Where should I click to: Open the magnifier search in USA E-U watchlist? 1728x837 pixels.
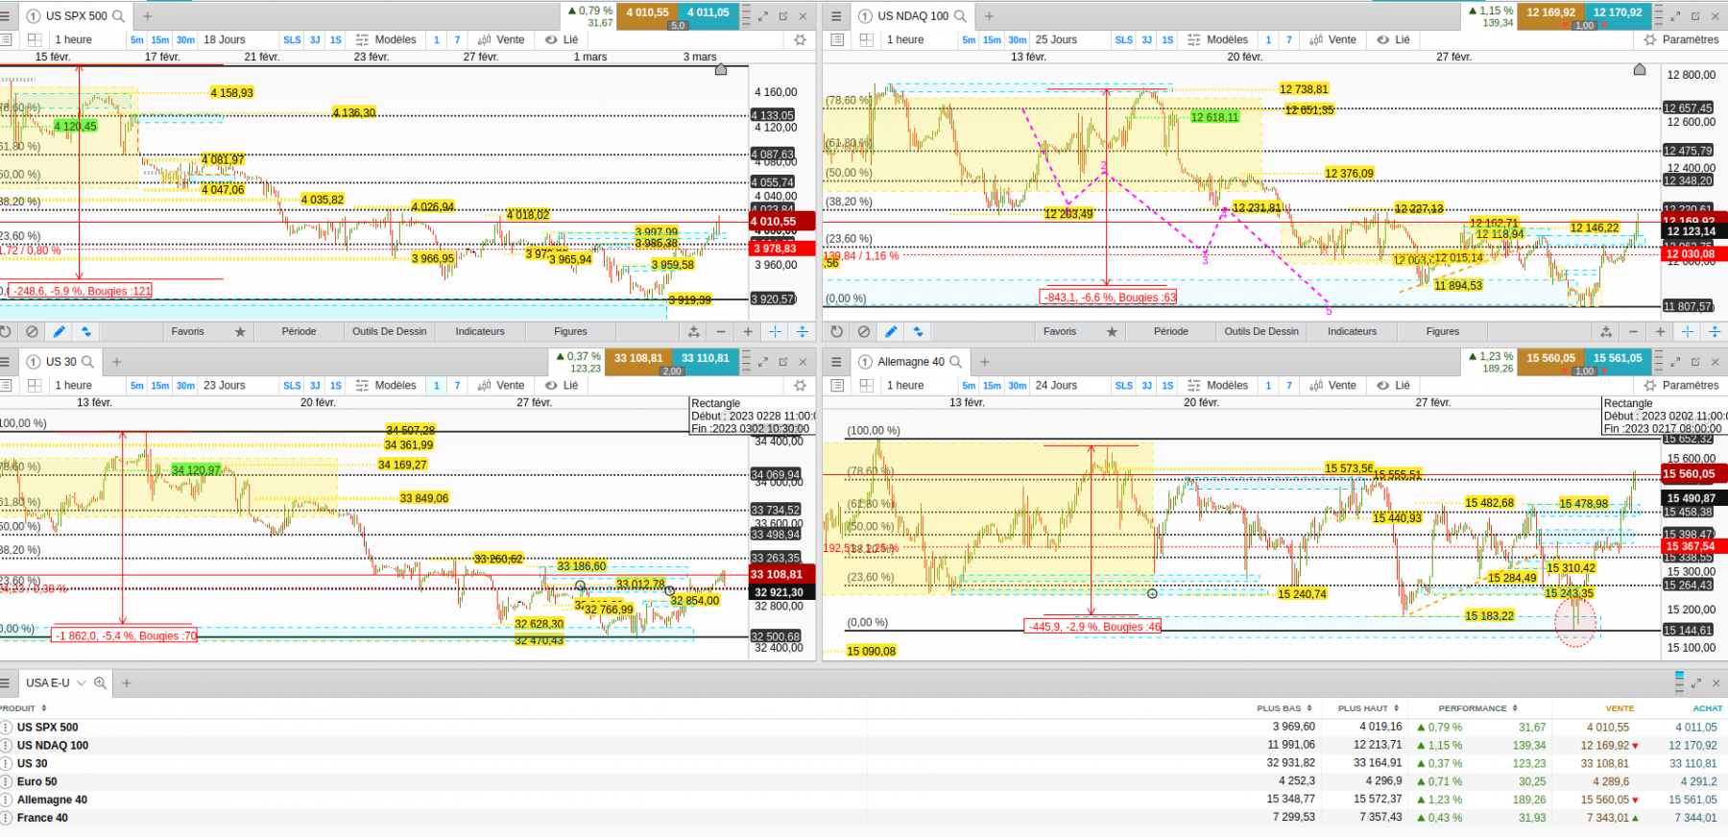pos(100,682)
